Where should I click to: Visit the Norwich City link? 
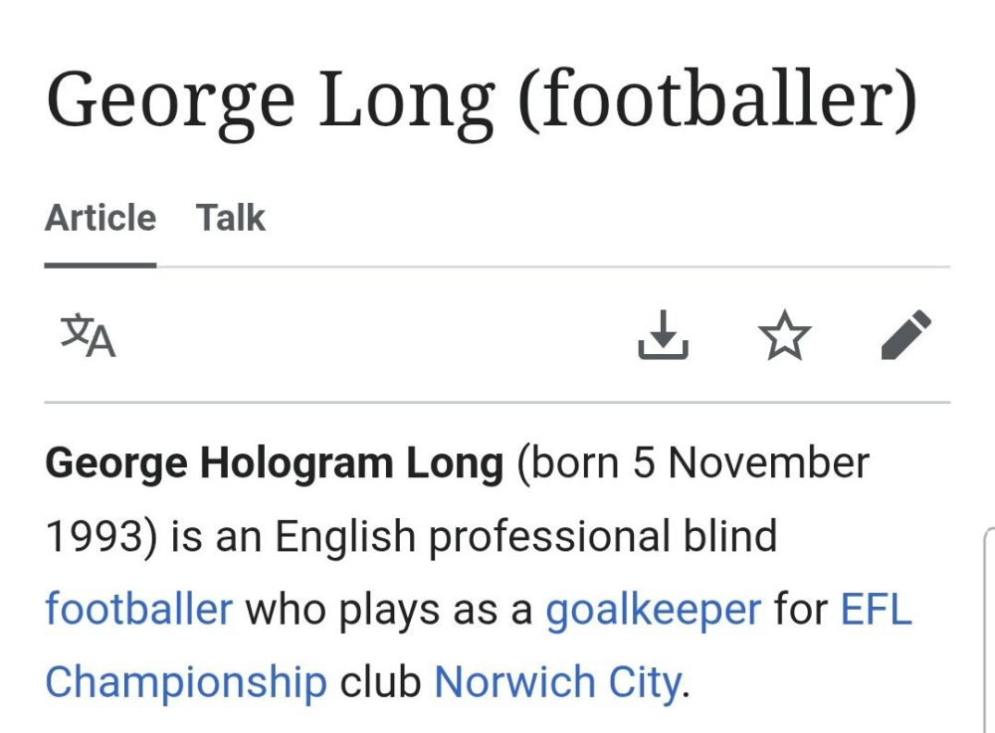coord(558,682)
